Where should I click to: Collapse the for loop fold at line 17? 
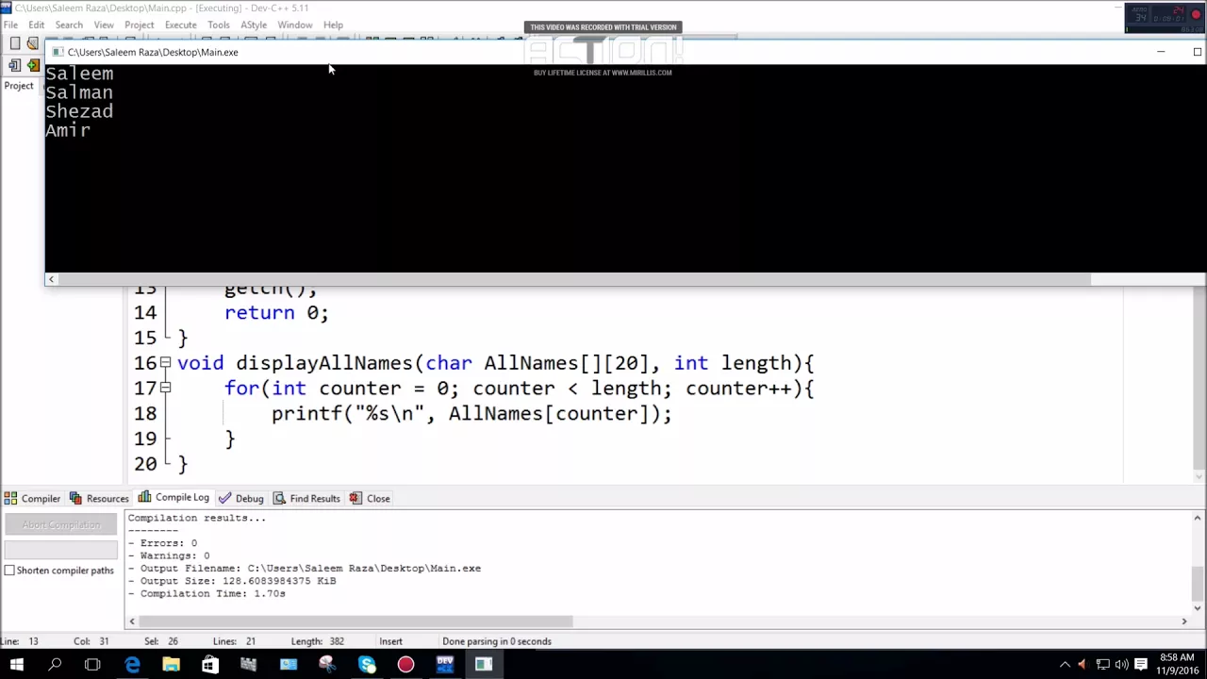coord(165,388)
